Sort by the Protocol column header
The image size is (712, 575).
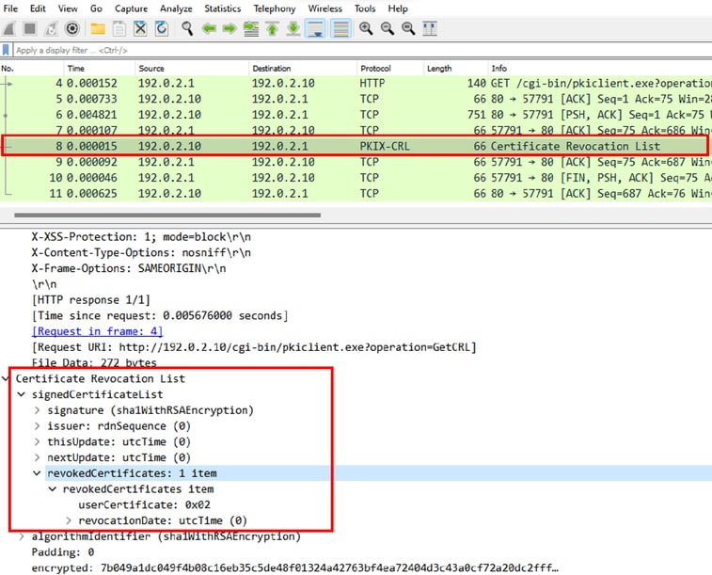tap(390, 68)
